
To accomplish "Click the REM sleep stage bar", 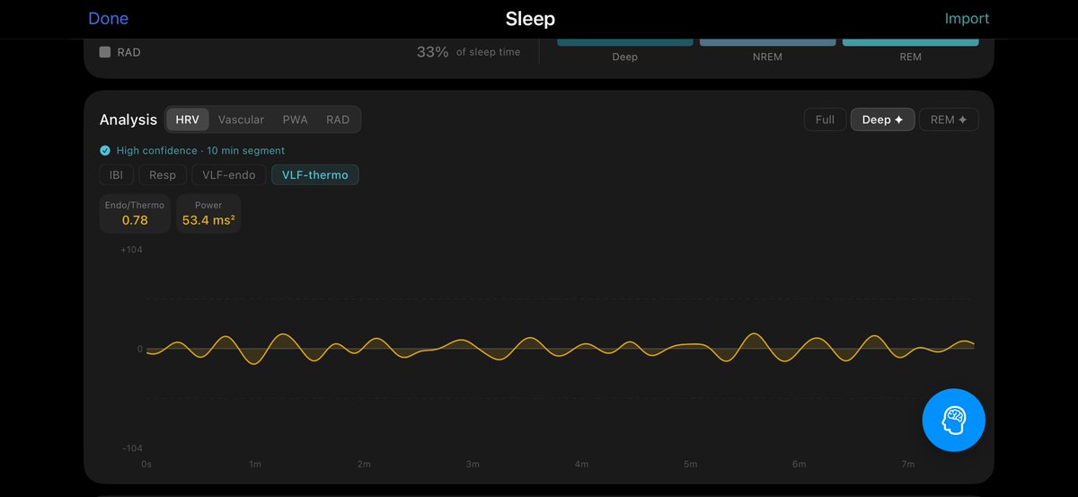I will point(910,41).
